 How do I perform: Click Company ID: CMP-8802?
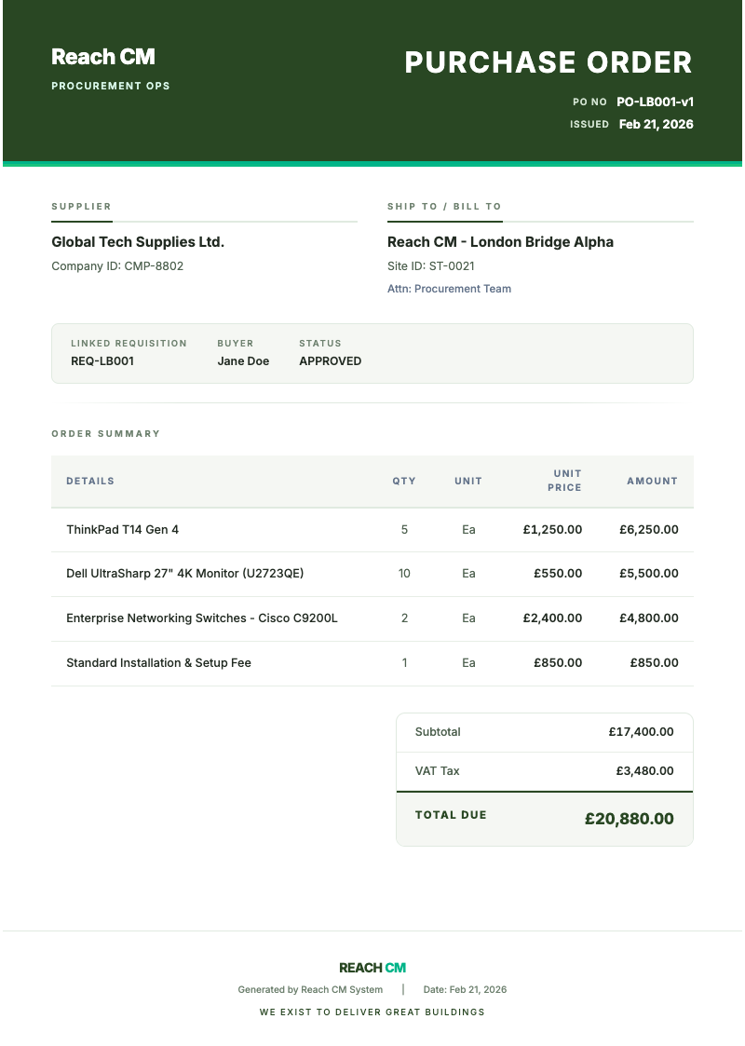117,265
